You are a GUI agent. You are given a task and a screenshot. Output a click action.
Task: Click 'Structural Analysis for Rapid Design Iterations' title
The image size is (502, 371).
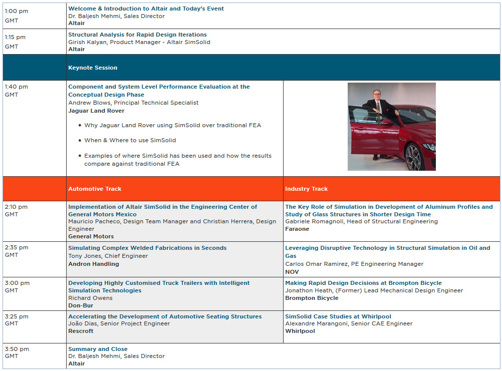pyautogui.click(x=137, y=35)
